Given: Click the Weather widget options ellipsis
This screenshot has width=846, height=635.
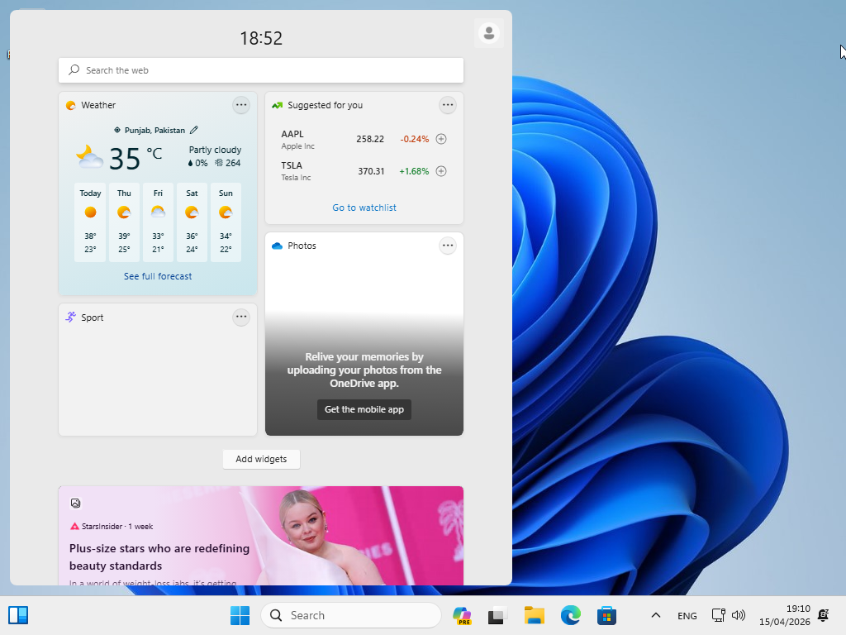Looking at the screenshot, I should coord(241,105).
